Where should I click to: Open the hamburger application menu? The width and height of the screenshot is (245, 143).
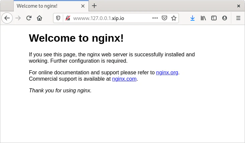[x=238, y=18]
